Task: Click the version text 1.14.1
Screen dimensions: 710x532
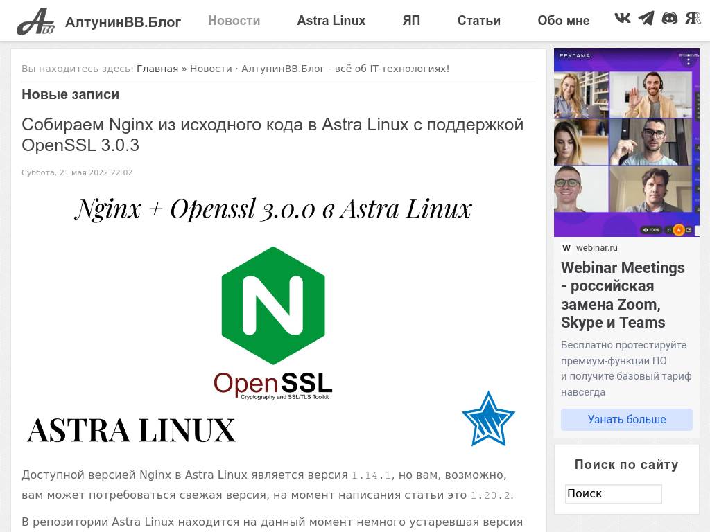Action: pyautogui.click(x=372, y=475)
